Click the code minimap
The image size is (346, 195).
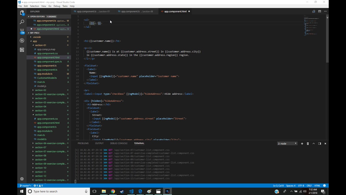[x=311, y=26]
